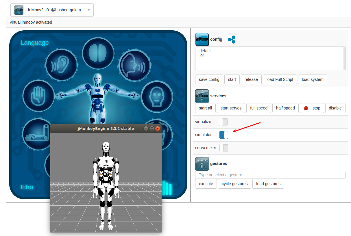This screenshot has width=351, height=236.
Task: Click the ear listening icon
Action: coord(62,65)
